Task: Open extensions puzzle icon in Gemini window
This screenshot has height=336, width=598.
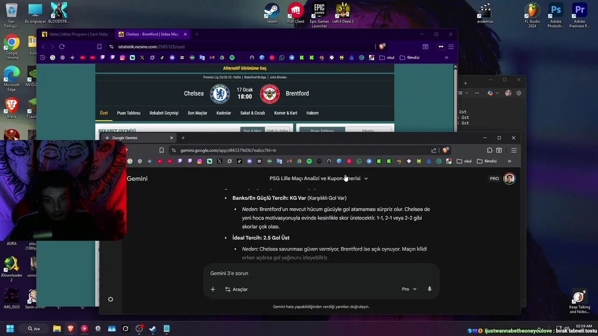Action: coord(490,150)
